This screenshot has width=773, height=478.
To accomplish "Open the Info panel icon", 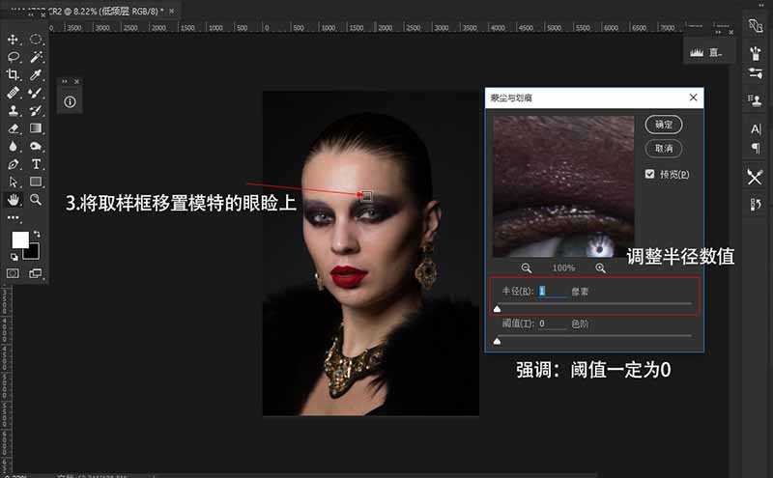I will (71, 101).
